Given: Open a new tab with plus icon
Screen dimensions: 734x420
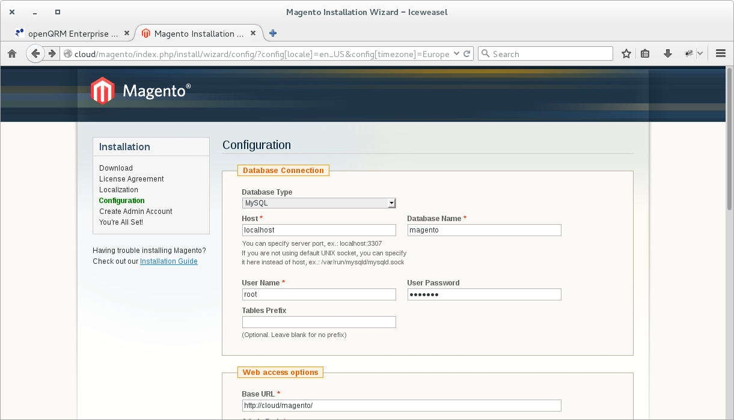Looking at the screenshot, I should pos(273,33).
